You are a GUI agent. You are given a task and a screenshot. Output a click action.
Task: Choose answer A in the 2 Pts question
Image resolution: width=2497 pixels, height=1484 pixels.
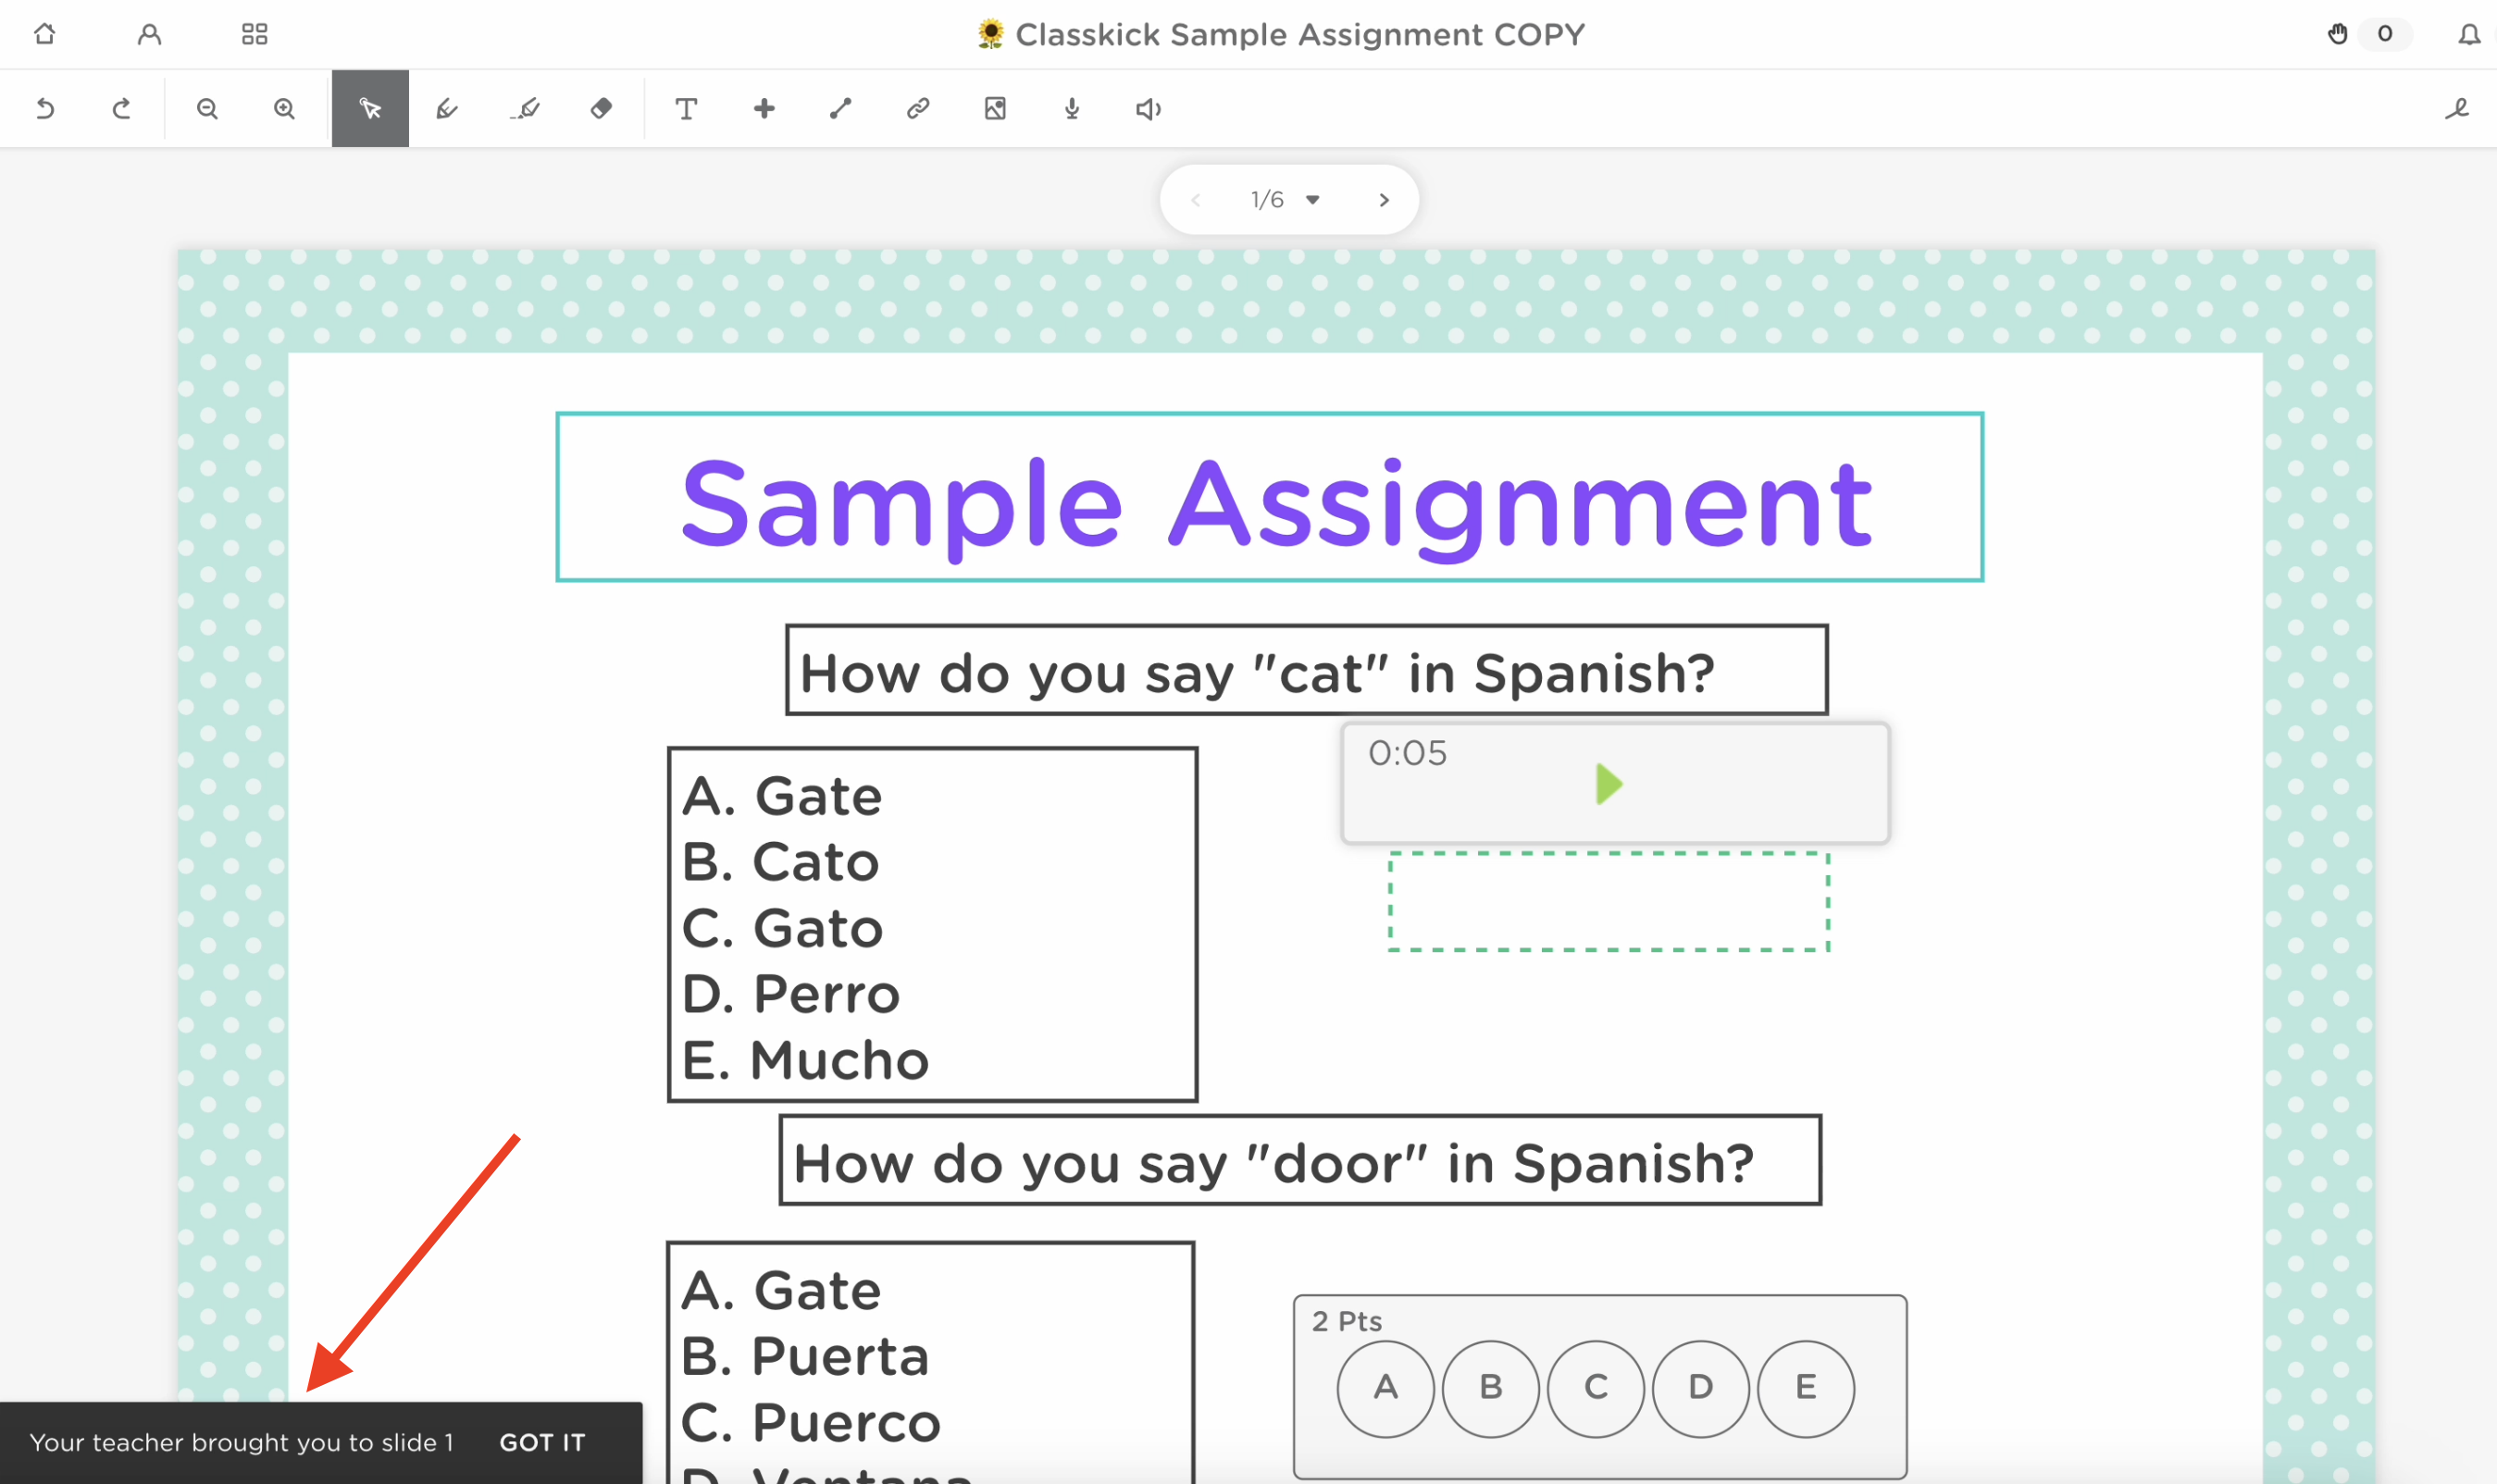point(1385,1388)
